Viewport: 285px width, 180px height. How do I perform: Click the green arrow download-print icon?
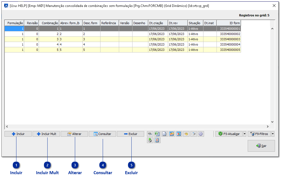pos(150,140)
